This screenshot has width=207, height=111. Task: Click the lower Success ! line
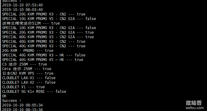tap(12, 101)
